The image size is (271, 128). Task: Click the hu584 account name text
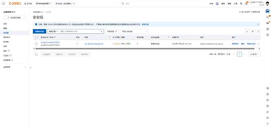click(x=257, y=2)
